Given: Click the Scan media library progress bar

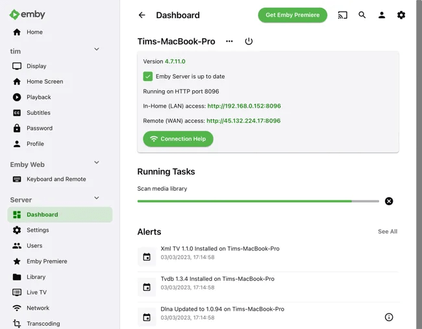Looking at the screenshot, I should (x=258, y=201).
